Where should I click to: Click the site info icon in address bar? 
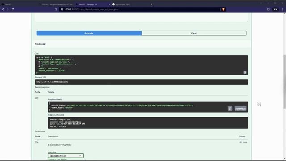62,9
